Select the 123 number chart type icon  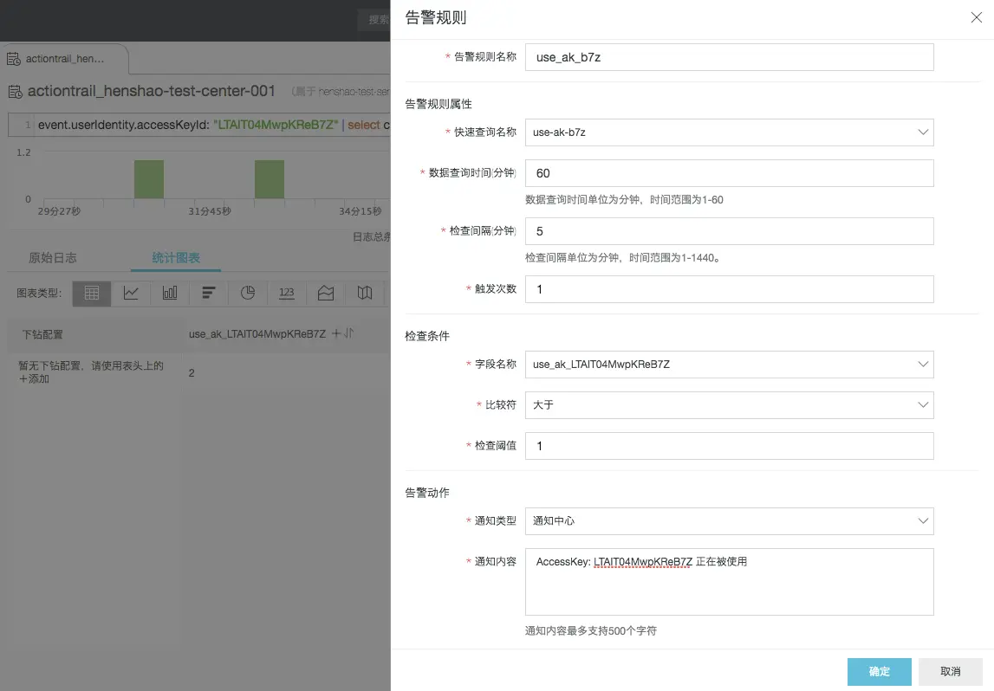pos(287,294)
